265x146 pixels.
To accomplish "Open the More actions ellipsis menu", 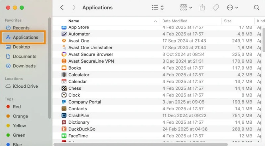I will (x=233, y=8).
